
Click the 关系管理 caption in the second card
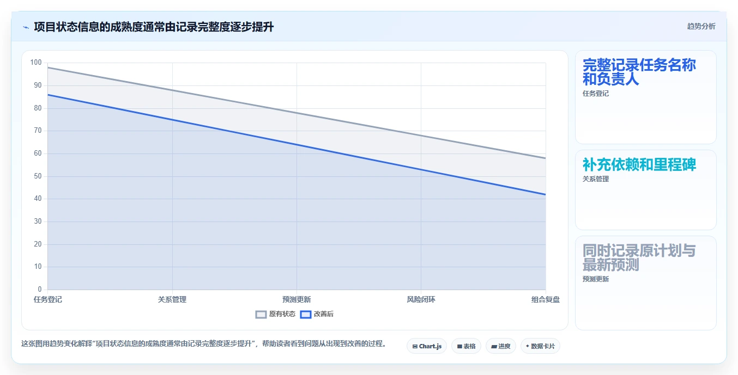(x=596, y=179)
